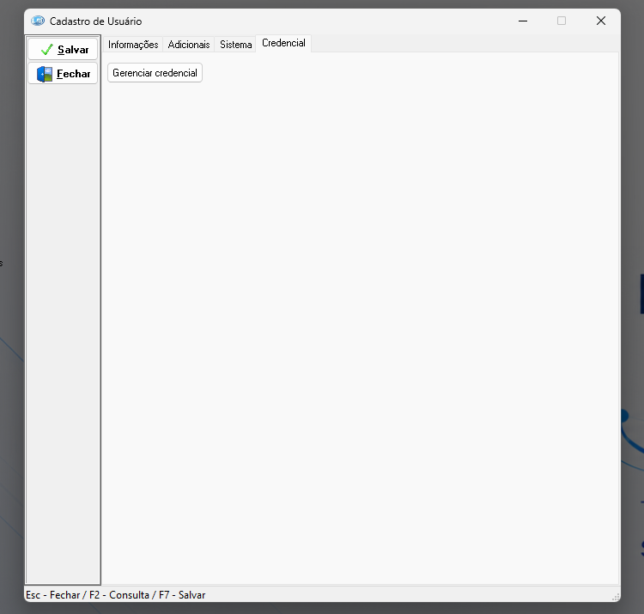Switch to the Informações tab
Viewport: 644px width, 614px height.
(133, 45)
